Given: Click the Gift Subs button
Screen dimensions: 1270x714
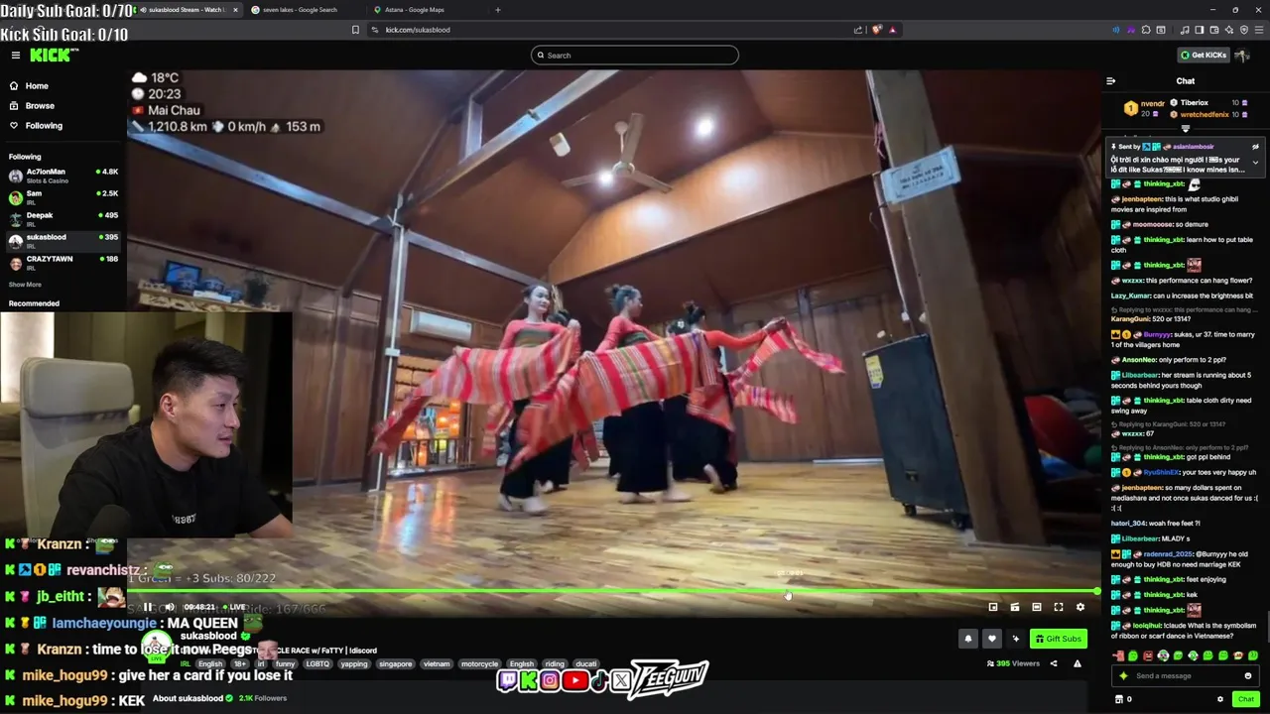Looking at the screenshot, I should pos(1059,639).
